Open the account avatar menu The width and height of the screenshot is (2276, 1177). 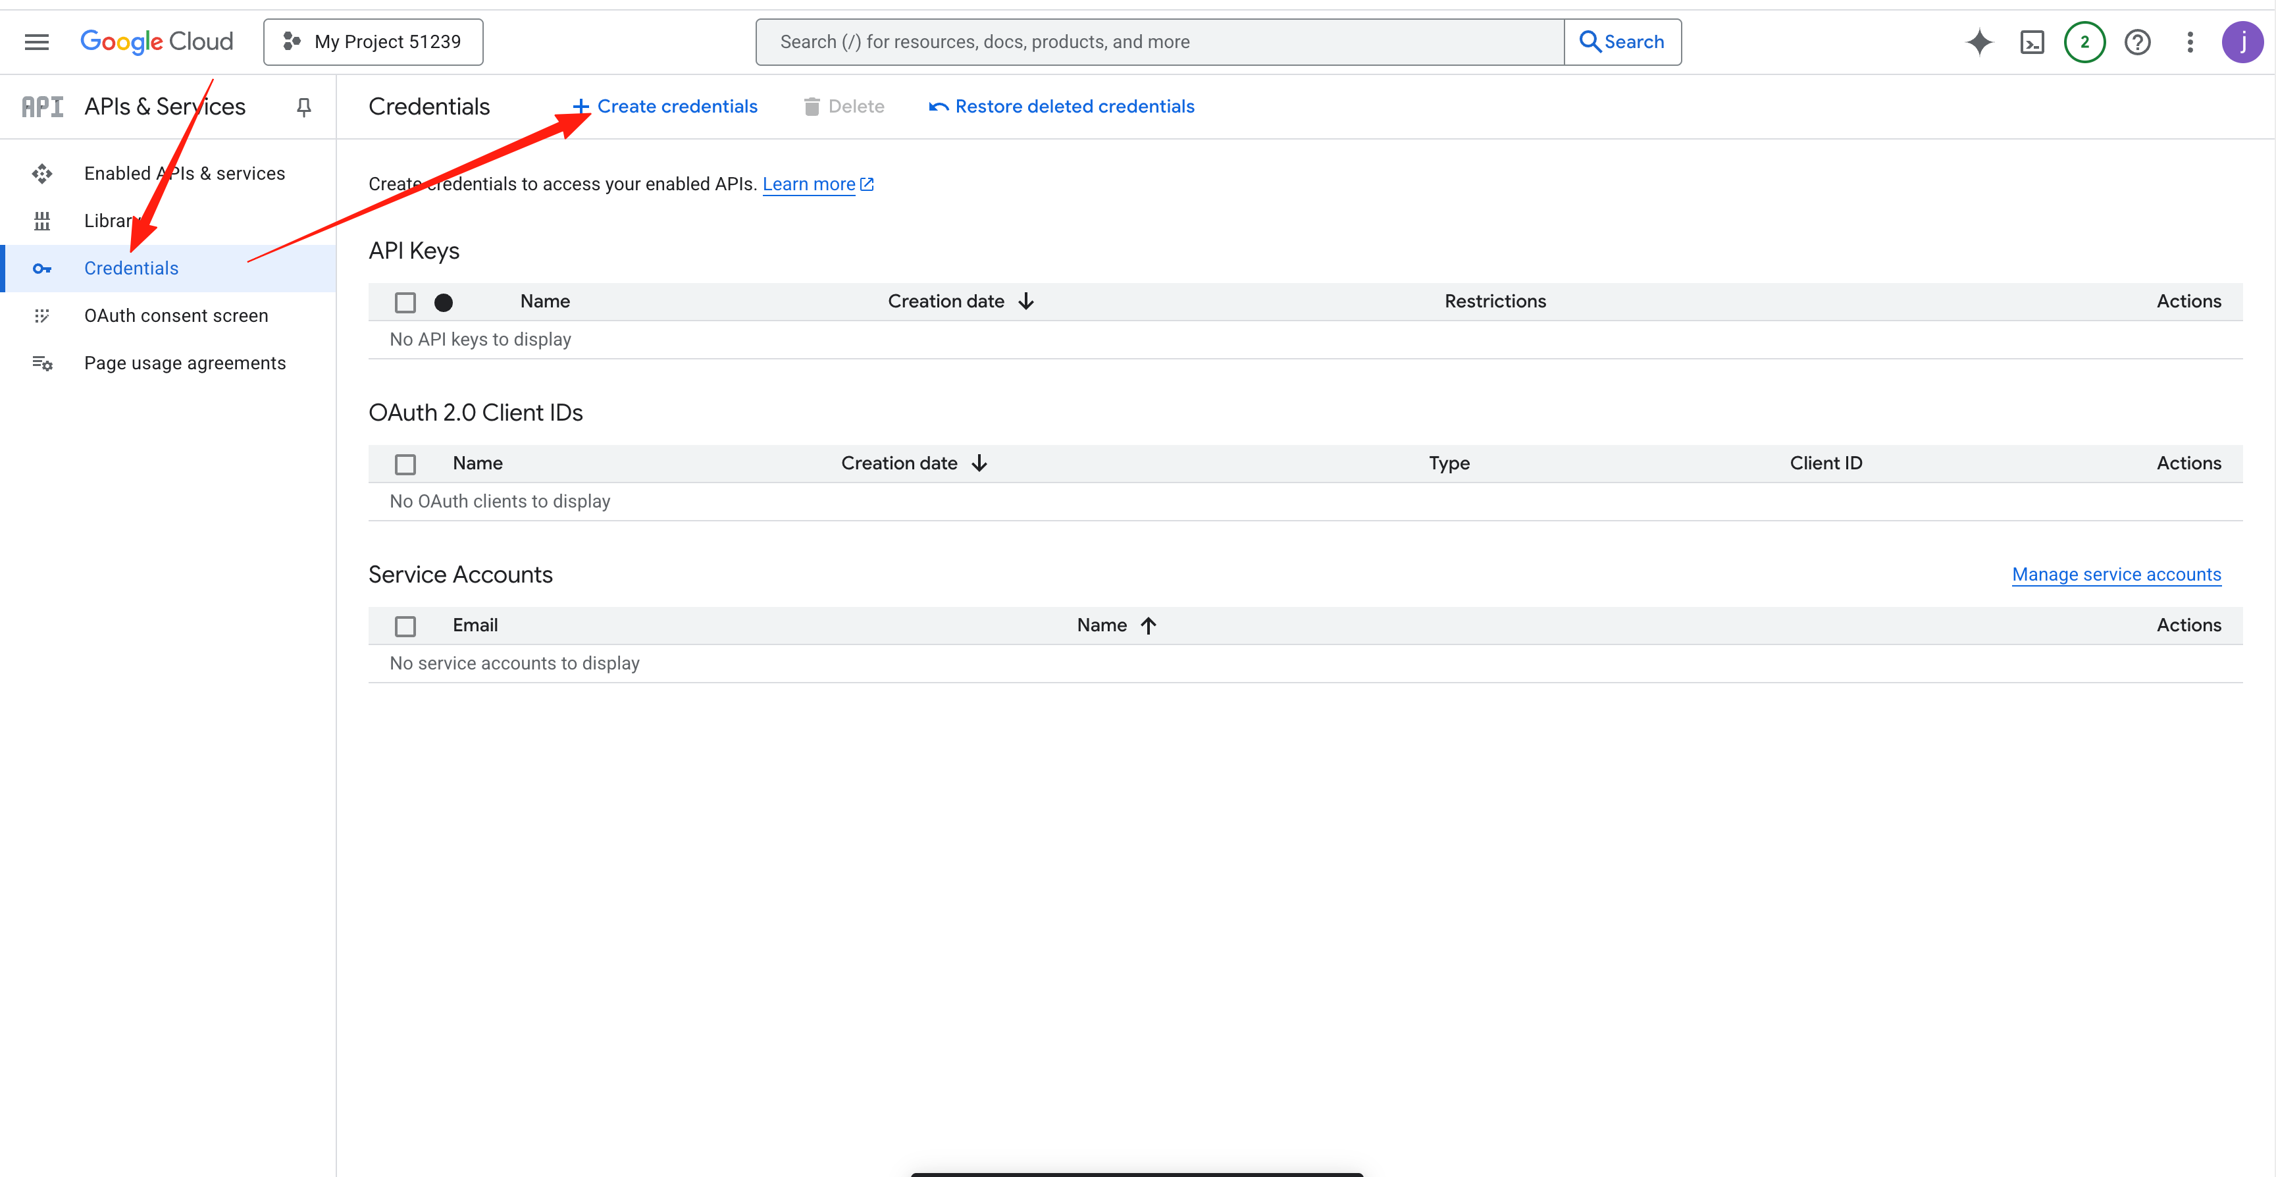click(2242, 41)
